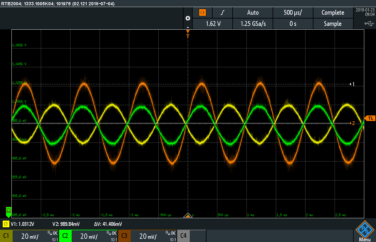This screenshot has width=376, height=242.
Task: Select the C3 trigger source box
Action: [x=202, y=13]
